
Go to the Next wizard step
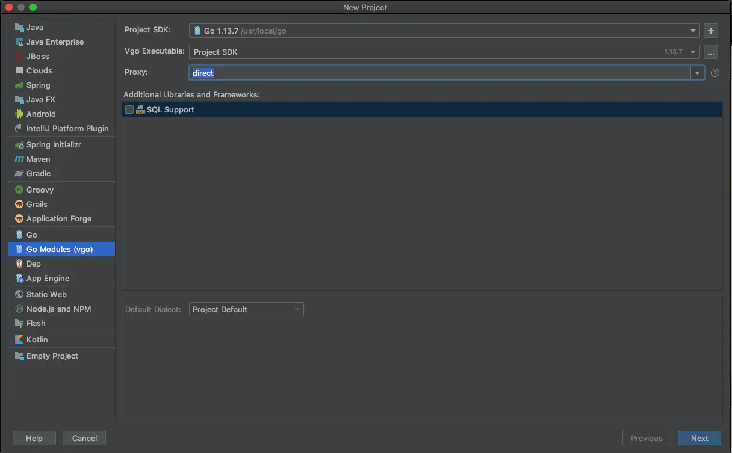699,438
